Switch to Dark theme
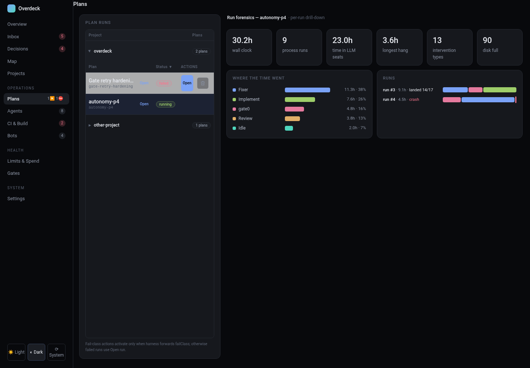Screen dimensions: 530x368 pyautogui.click(x=36, y=352)
